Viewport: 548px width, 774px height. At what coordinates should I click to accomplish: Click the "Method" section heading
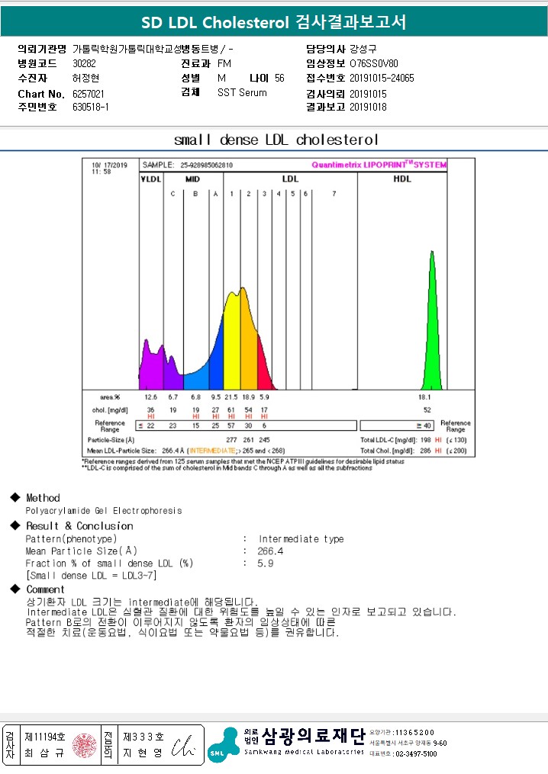click(x=43, y=497)
